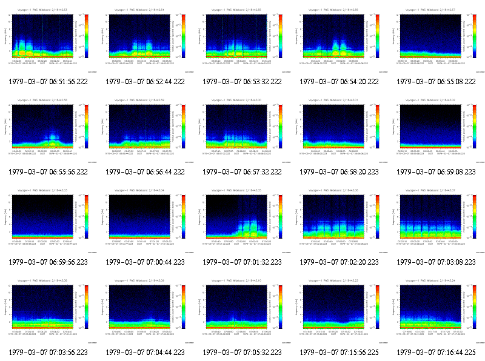Click the caption 1979-03-07 06:59:08.223
The height and width of the screenshot is (361, 485).
436,172
